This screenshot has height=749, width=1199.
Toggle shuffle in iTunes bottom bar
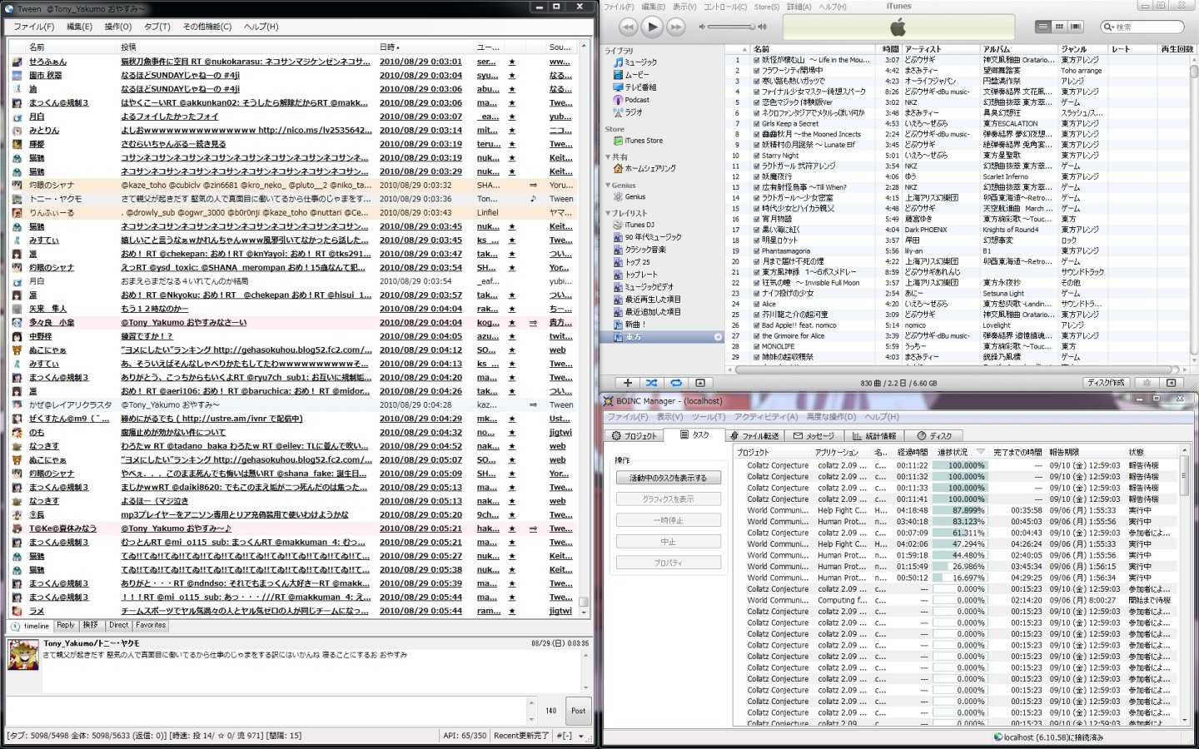(652, 383)
